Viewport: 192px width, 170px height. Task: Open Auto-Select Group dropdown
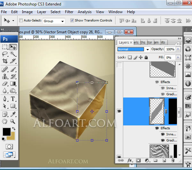62,21
